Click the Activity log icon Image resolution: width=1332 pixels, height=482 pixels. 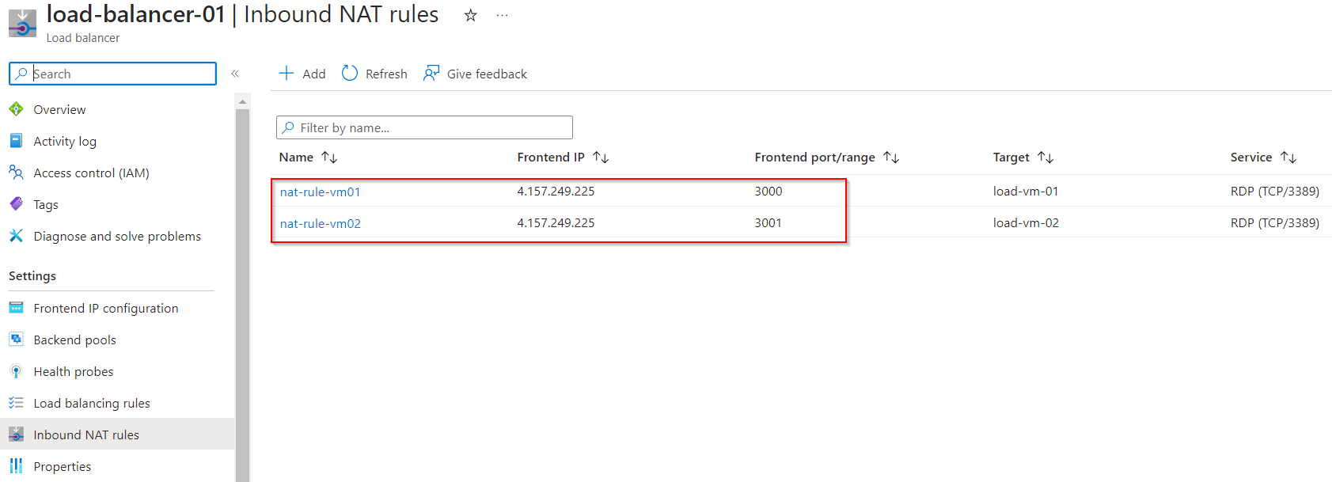16,140
